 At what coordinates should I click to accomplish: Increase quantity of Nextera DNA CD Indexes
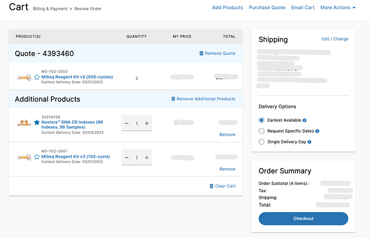point(146,123)
